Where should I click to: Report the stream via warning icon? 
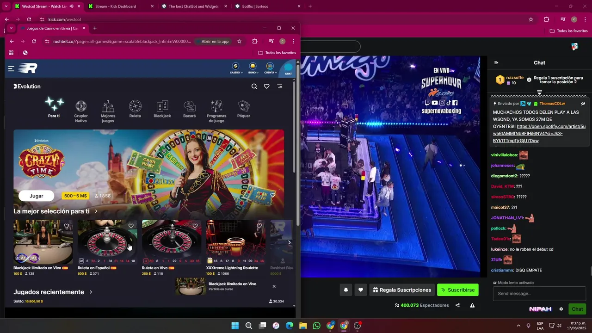[x=472, y=305]
